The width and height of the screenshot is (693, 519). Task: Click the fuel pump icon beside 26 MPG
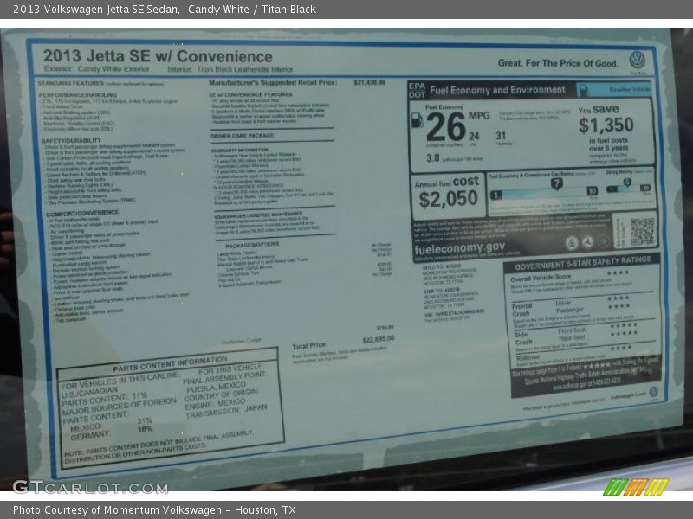pyautogui.click(x=417, y=120)
